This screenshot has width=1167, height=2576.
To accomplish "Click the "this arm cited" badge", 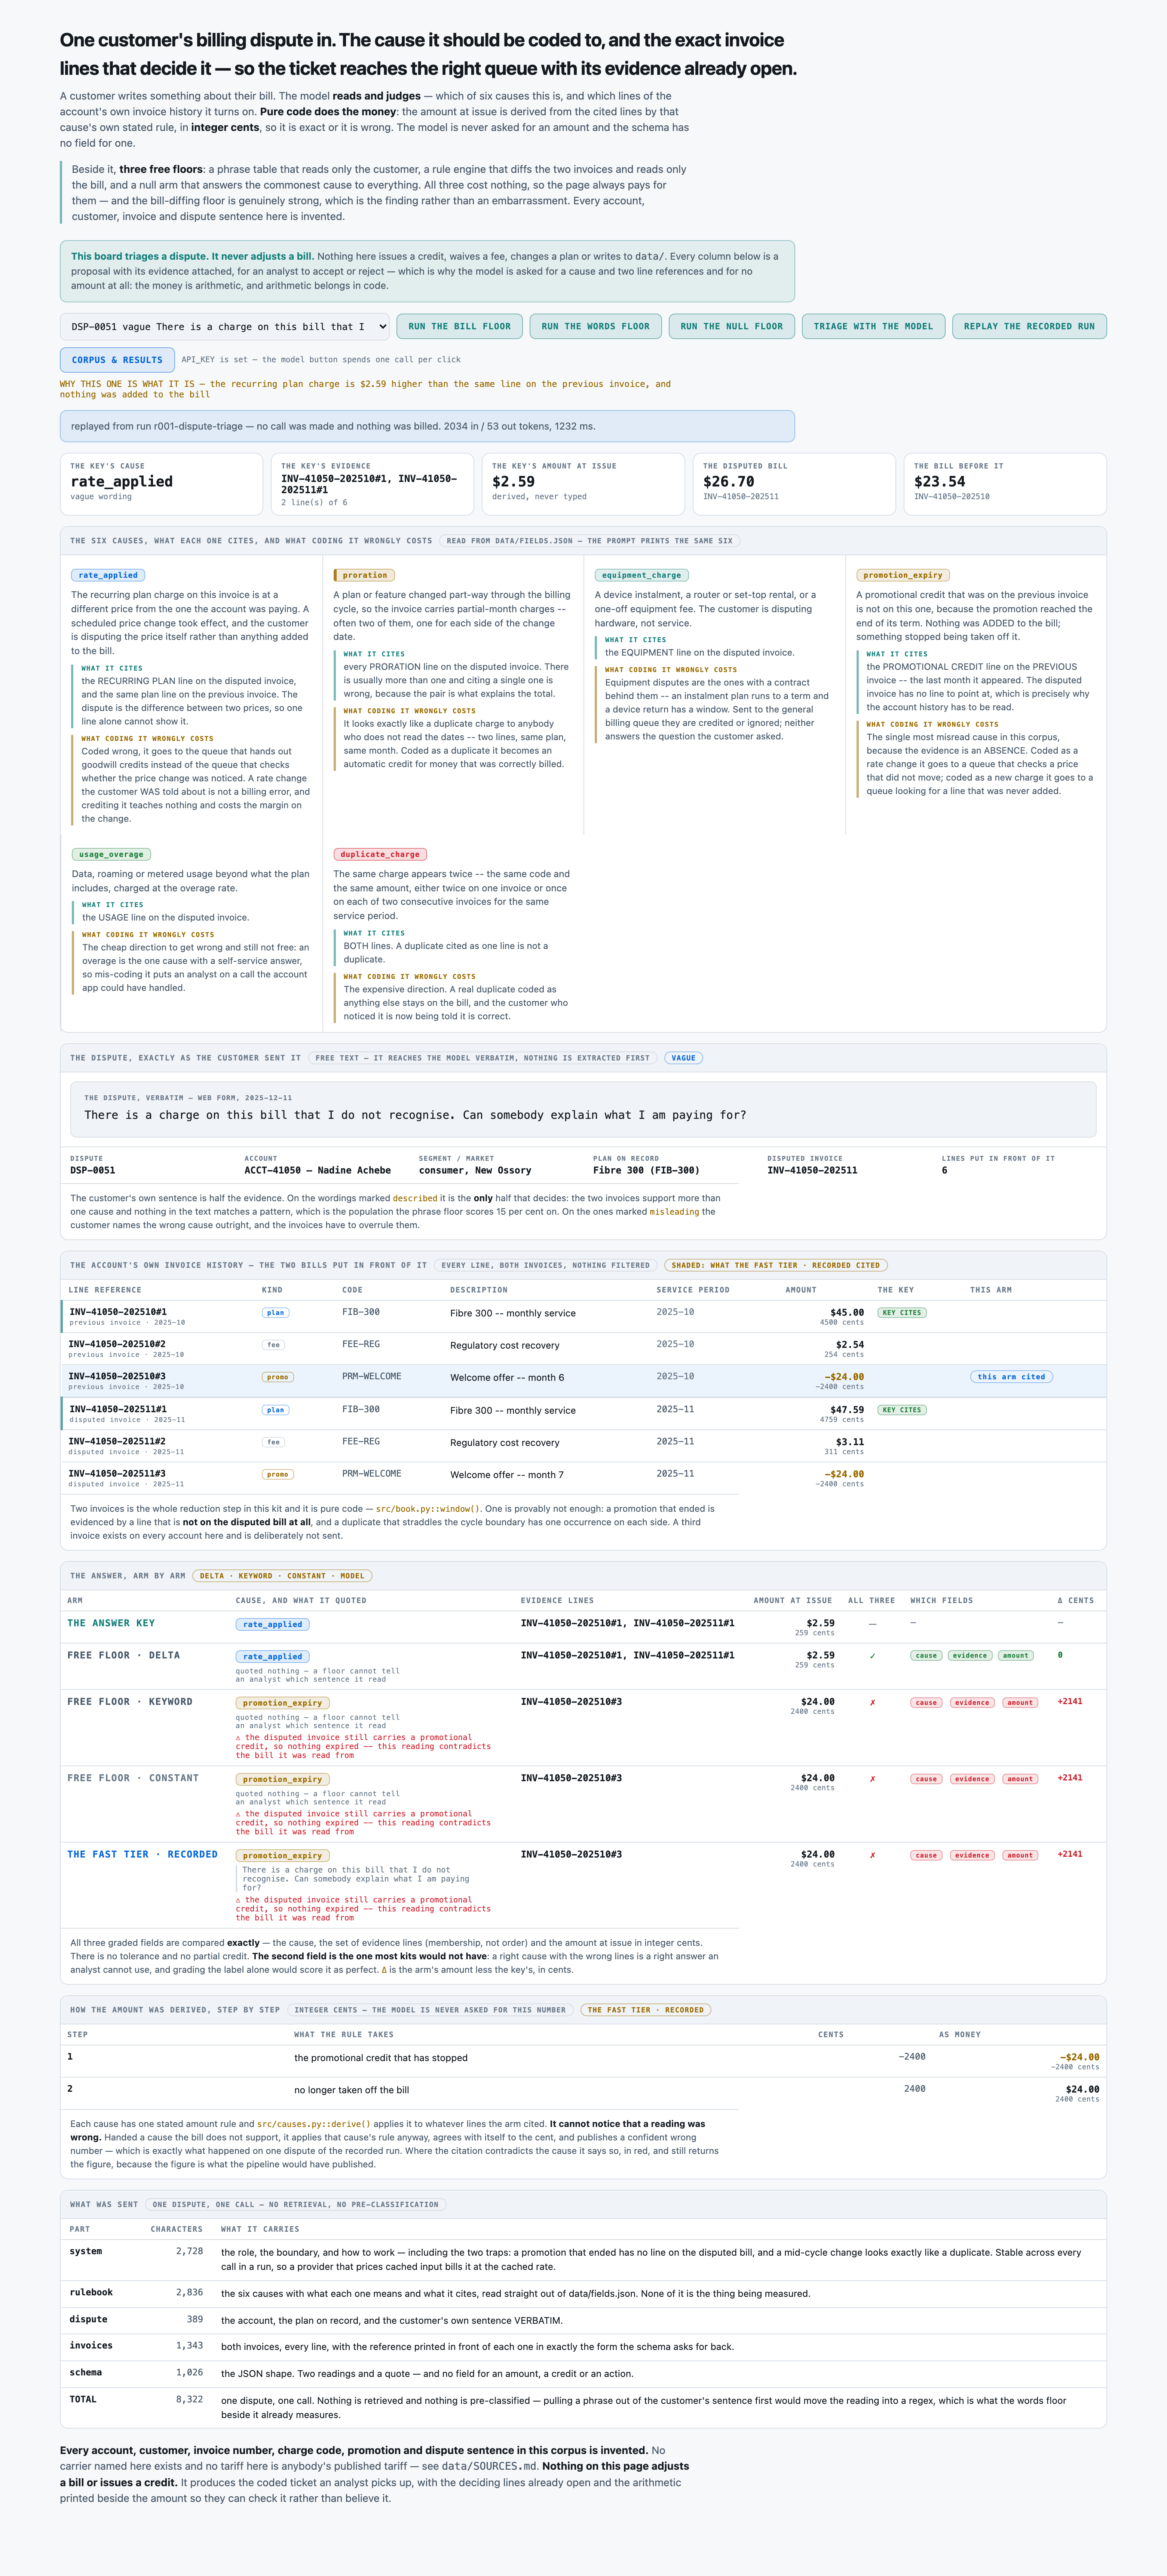I will pyautogui.click(x=1011, y=1377).
